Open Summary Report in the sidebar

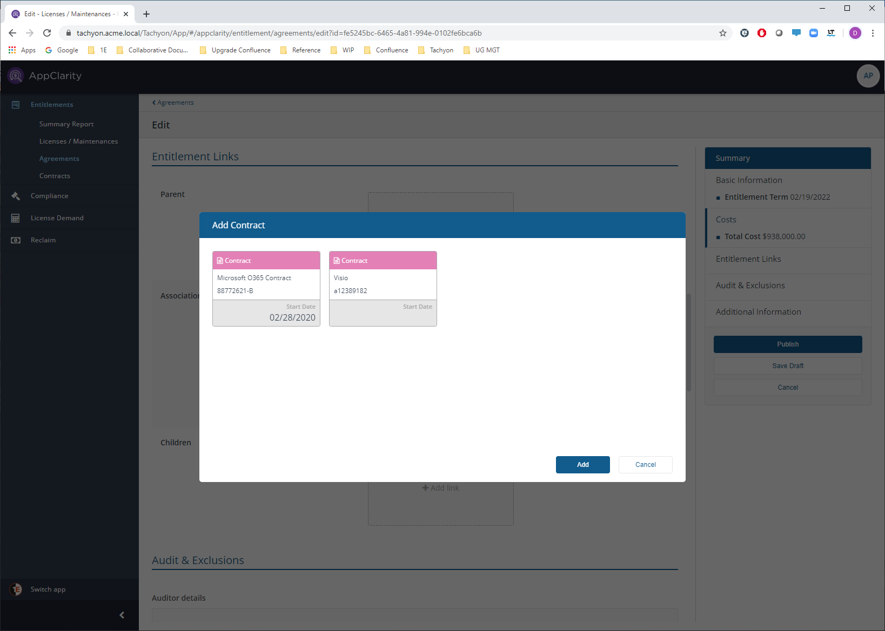tap(66, 124)
